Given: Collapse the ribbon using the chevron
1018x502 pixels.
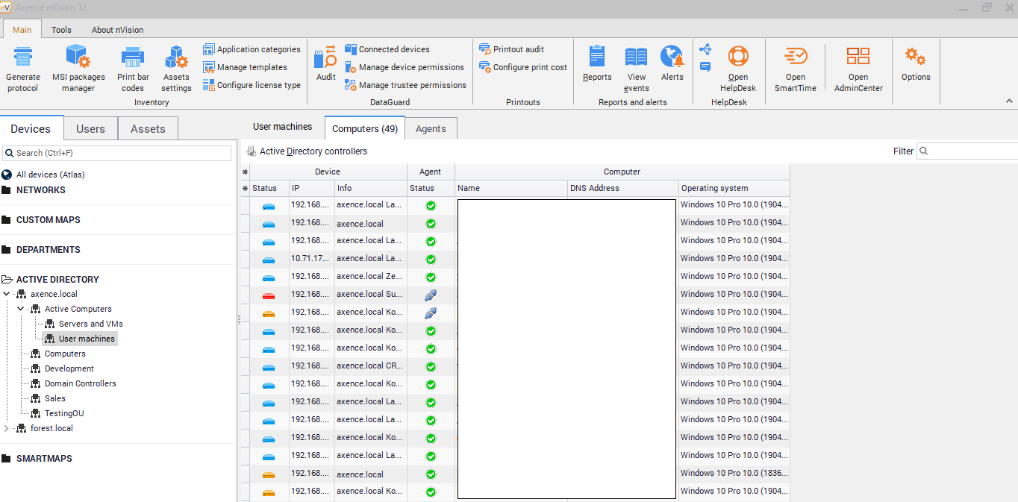Looking at the screenshot, I should coord(1009,101).
